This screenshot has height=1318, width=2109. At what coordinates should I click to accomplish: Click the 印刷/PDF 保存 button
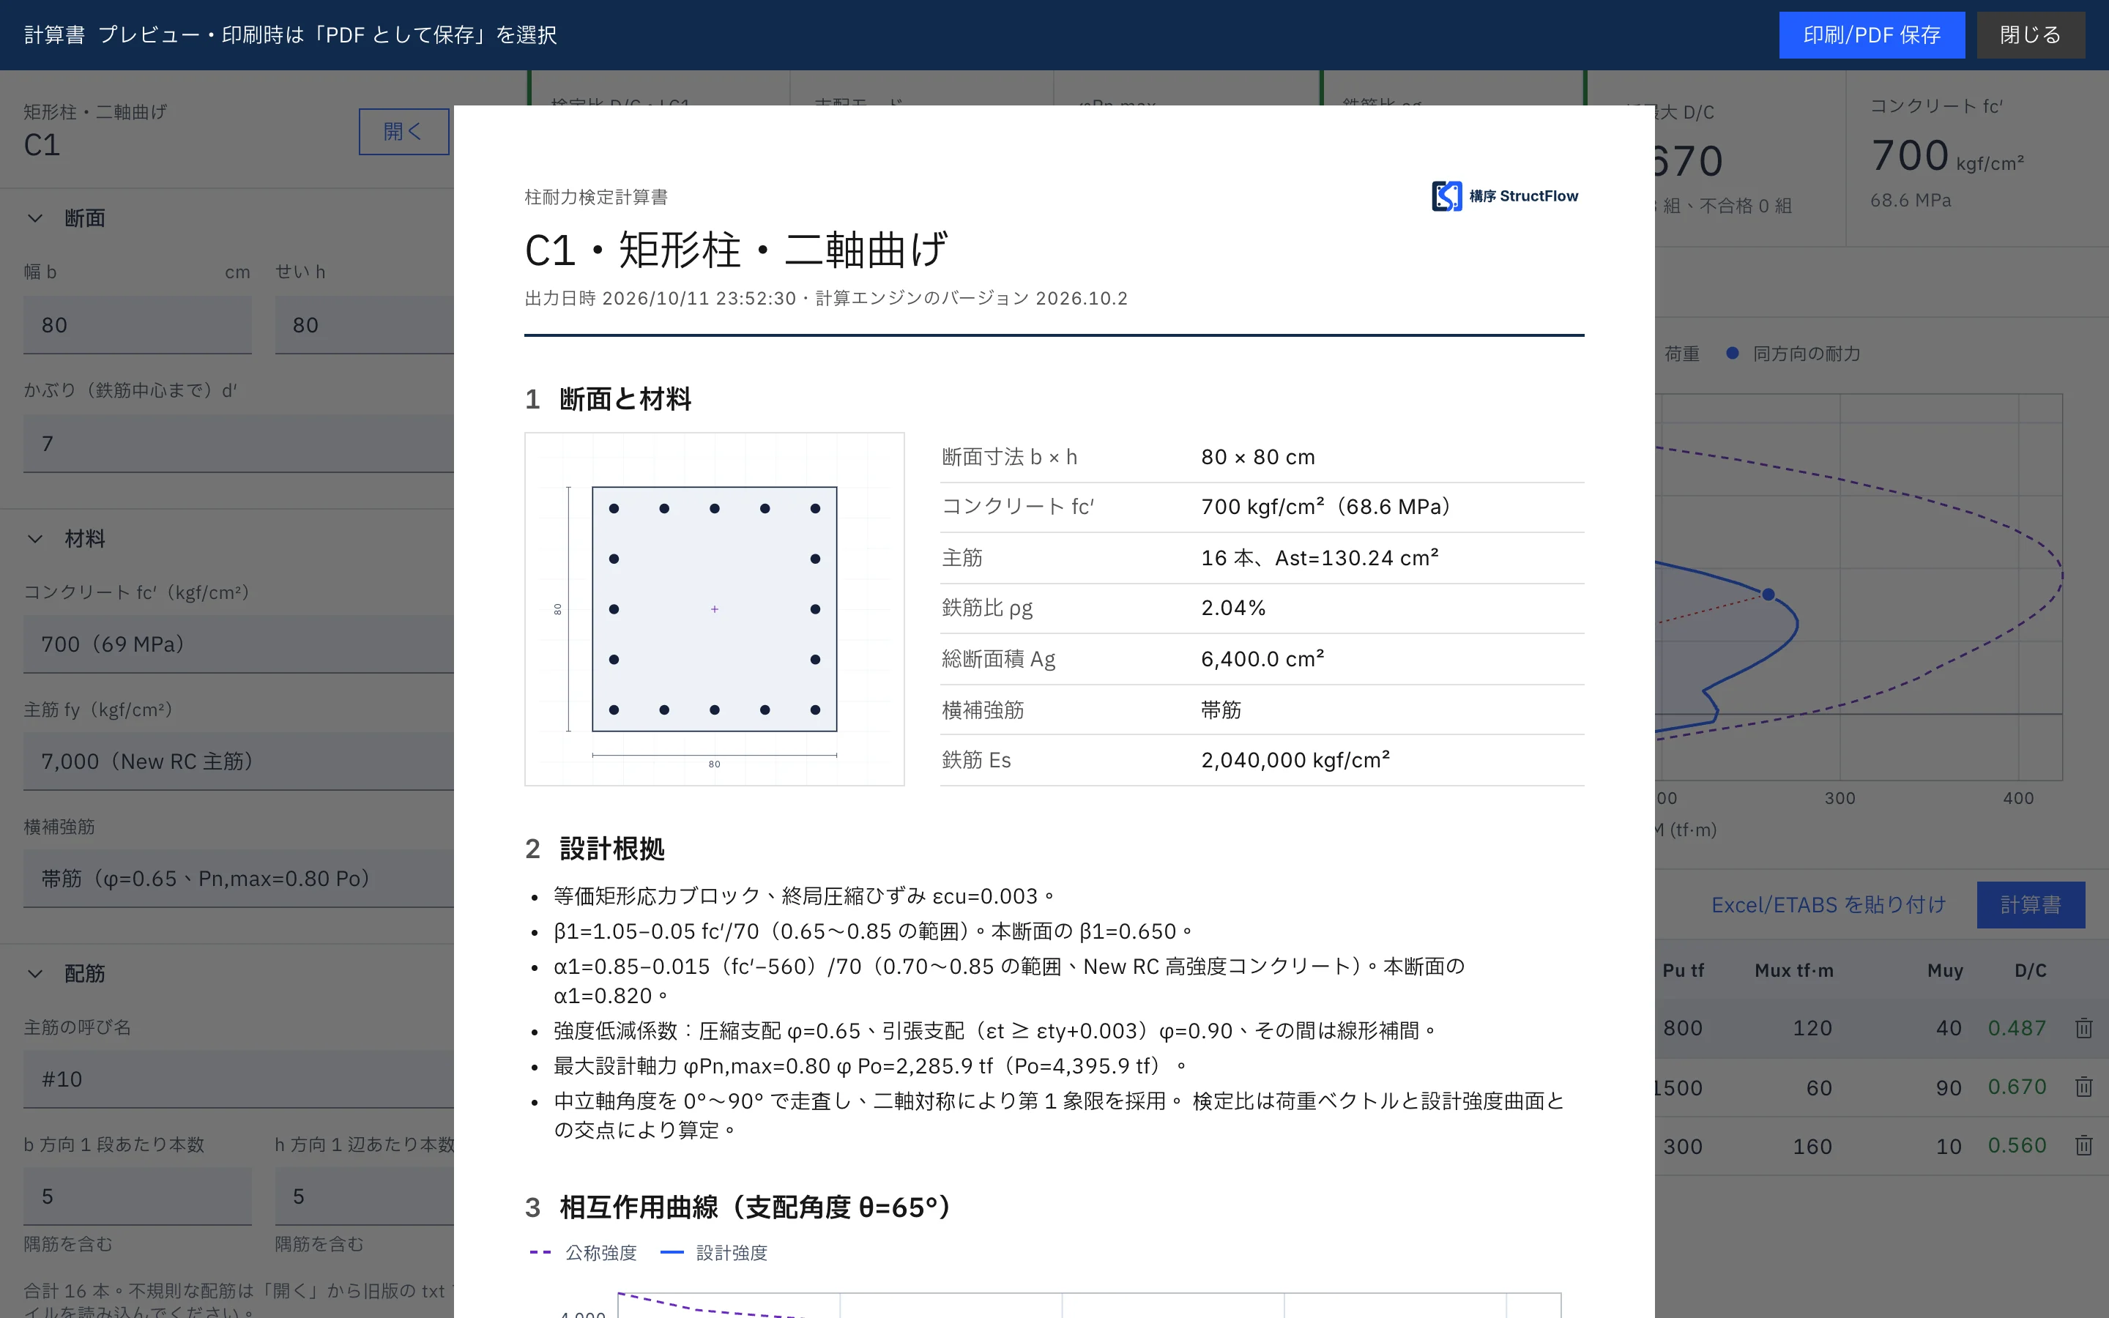click(x=1871, y=35)
